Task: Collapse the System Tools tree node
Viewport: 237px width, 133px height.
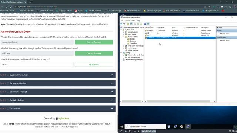Action: coord(121,30)
